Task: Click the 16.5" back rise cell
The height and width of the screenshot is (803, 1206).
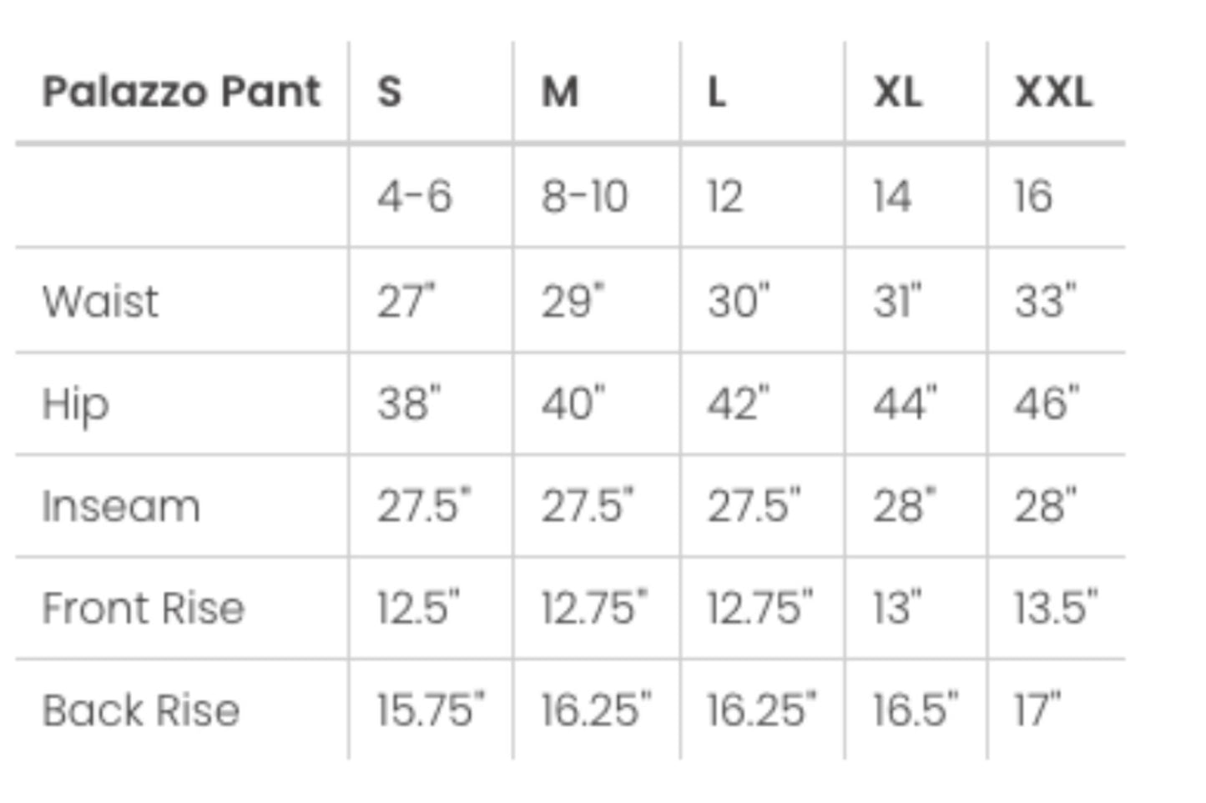Action: [915, 710]
